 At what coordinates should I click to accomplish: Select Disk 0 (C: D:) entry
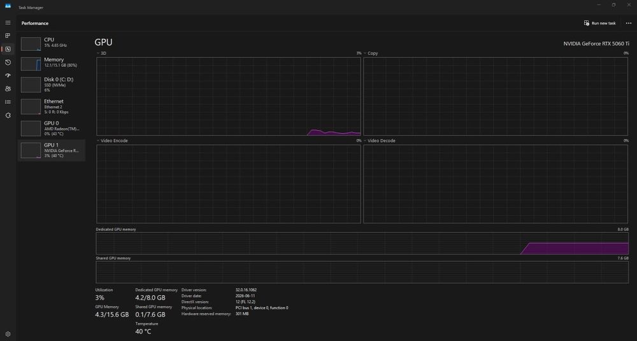(x=51, y=85)
